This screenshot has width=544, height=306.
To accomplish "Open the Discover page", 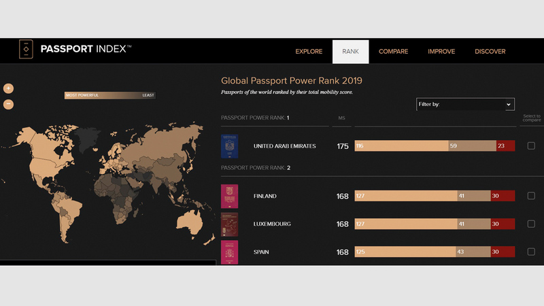I will [x=490, y=52].
